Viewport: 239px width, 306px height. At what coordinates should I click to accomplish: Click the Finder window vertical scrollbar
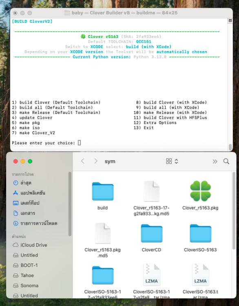(x=234, y=211)
